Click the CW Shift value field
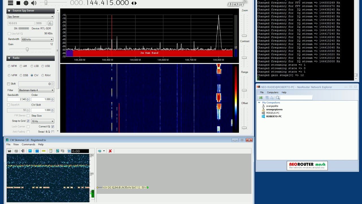Image resolution: width=362 pixels, height=204 pixels. tap(41, 110)
